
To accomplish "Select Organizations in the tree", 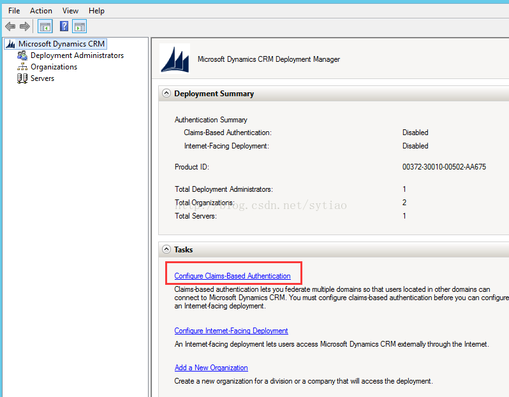I will click(x=54, y=67).
